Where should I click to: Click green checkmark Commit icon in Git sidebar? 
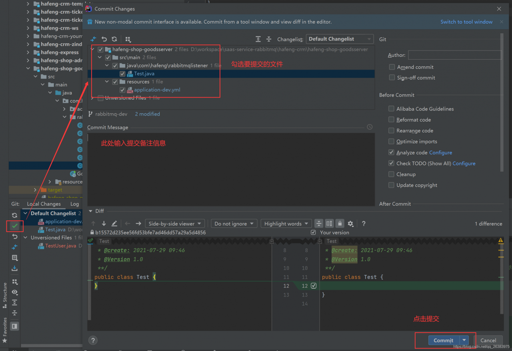click(15, 226)
